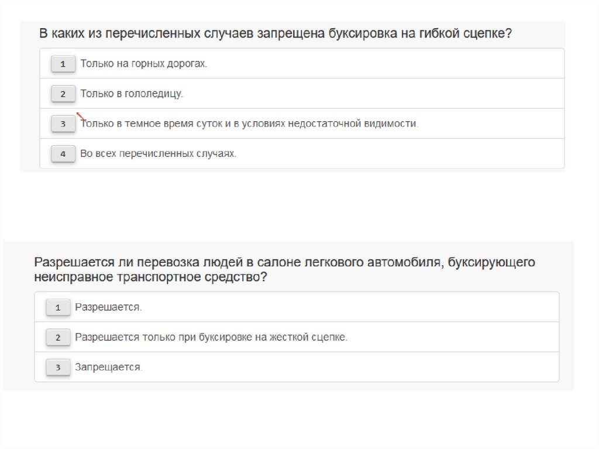Select answer text "Запрещается."

[109, 367]
